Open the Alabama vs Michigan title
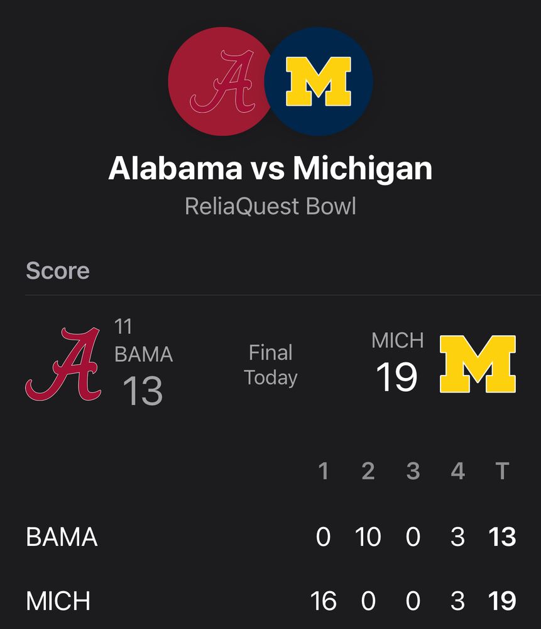The width and height of the screenshot is (541, 629). tap(270, 168)
